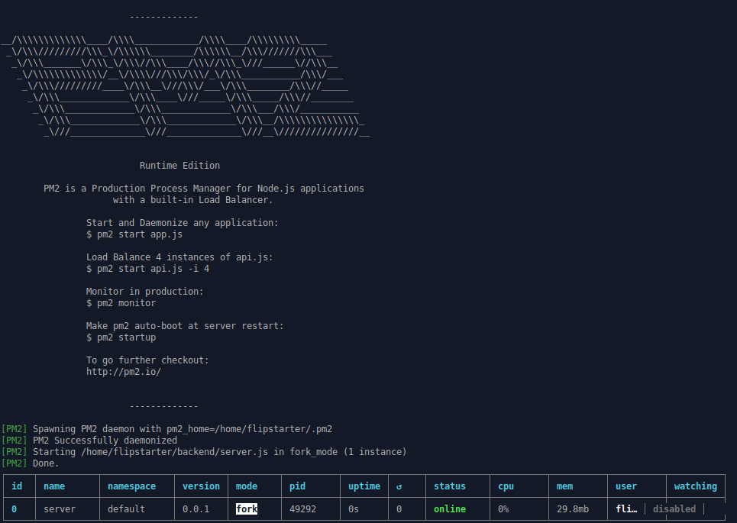This screenshot has height=523, width=737.
Task: Click the 'Spawning PM2 daemon' log line
Action: (166, 429)
